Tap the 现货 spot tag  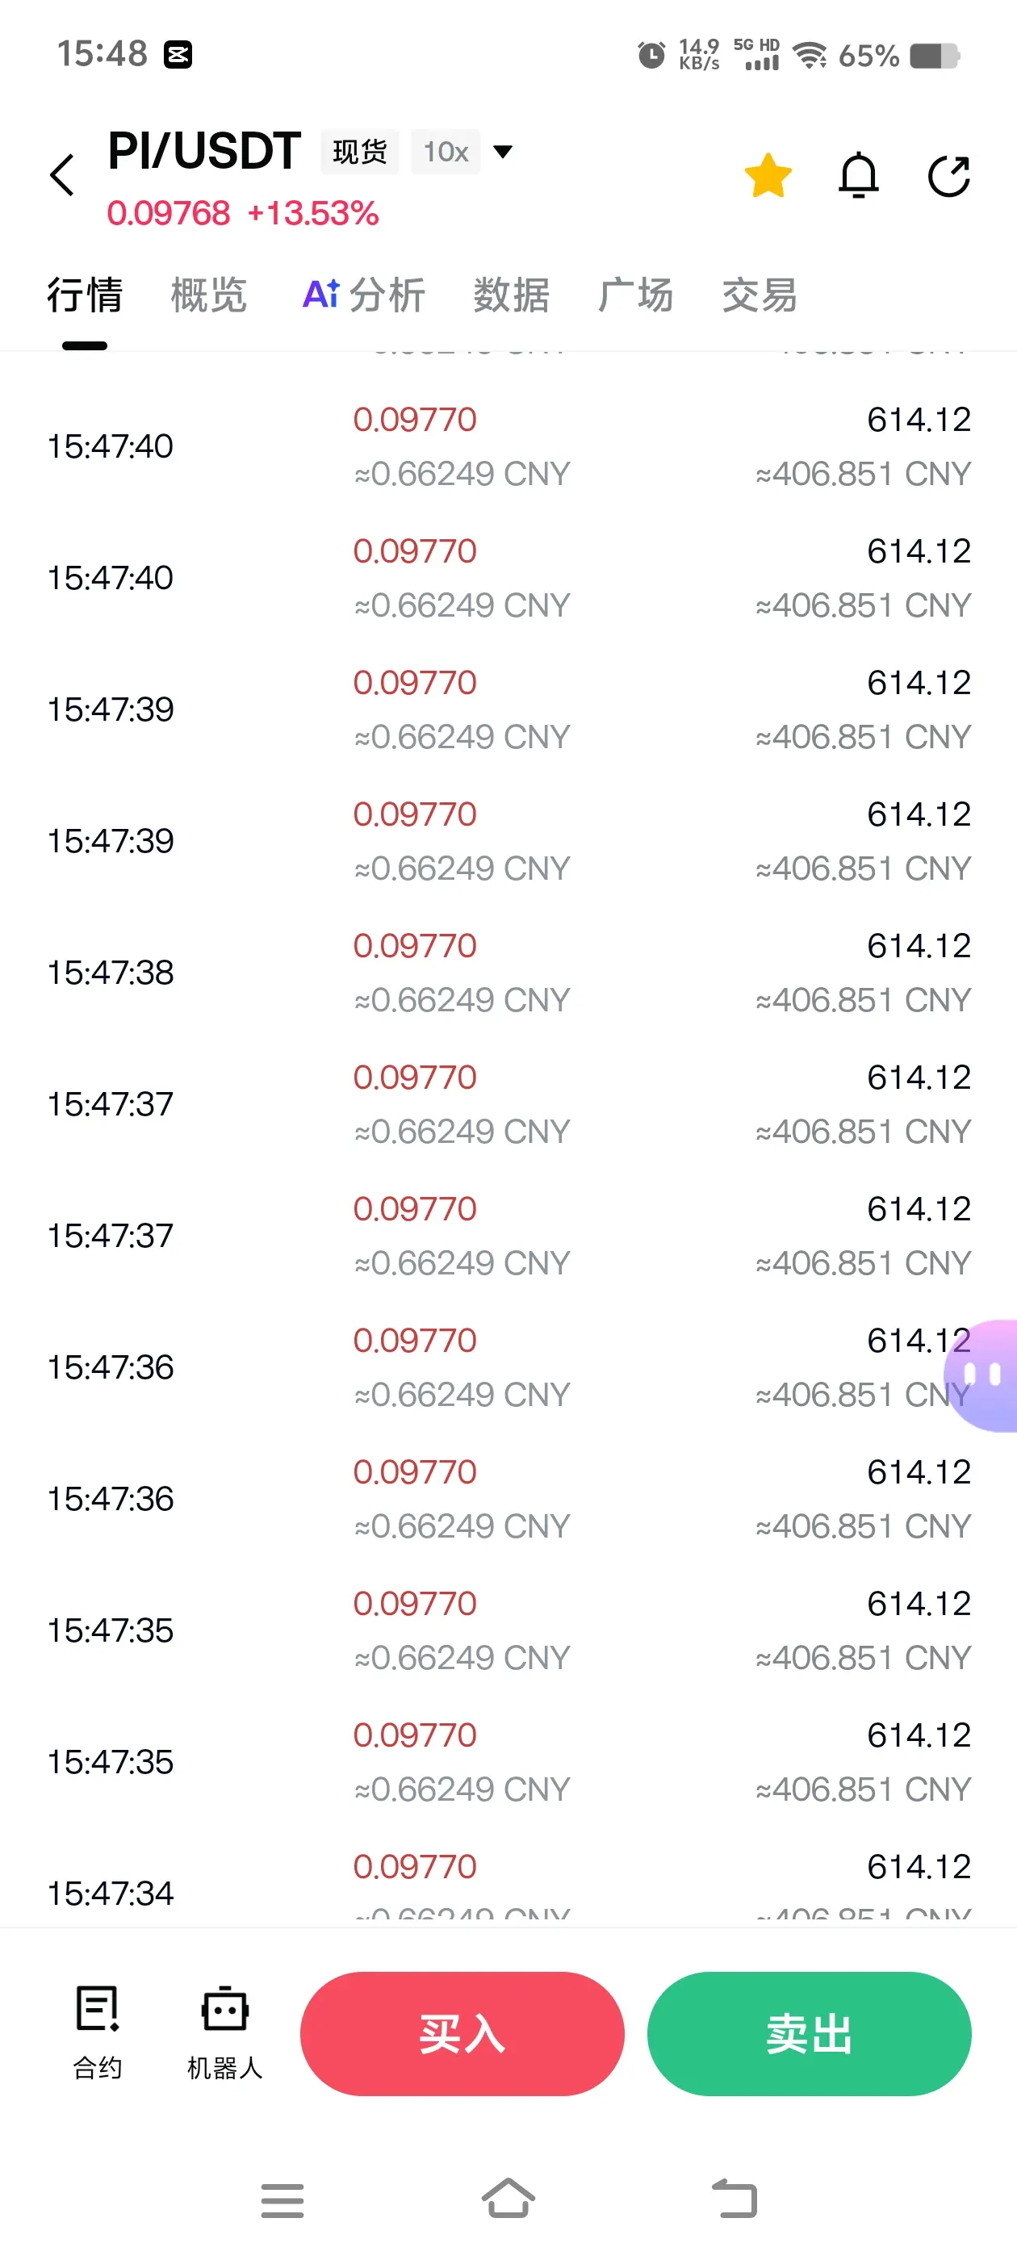coord(360,152)
